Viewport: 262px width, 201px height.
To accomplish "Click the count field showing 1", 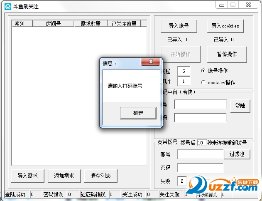I will click(184, 81).
